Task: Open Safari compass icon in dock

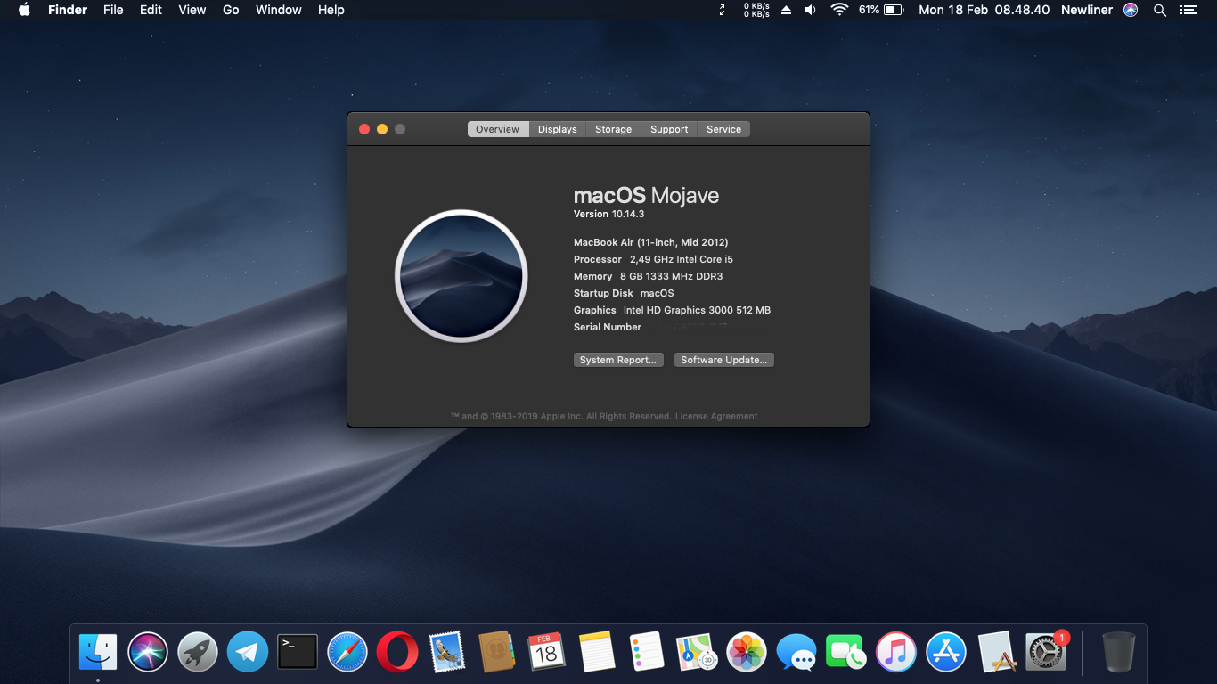Action: tap(347, 652)
